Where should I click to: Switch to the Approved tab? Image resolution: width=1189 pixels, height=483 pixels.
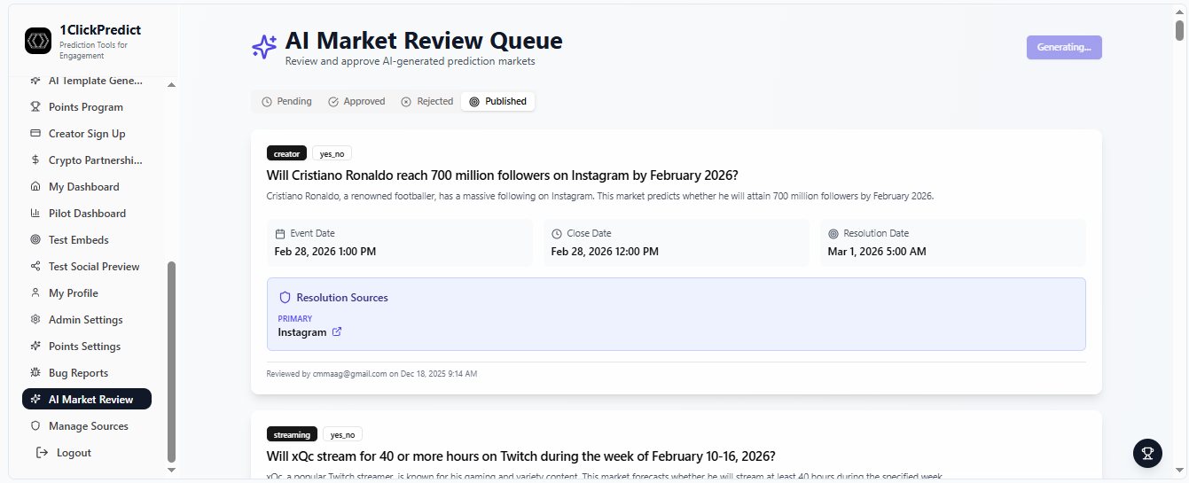(x=356, y=102)
